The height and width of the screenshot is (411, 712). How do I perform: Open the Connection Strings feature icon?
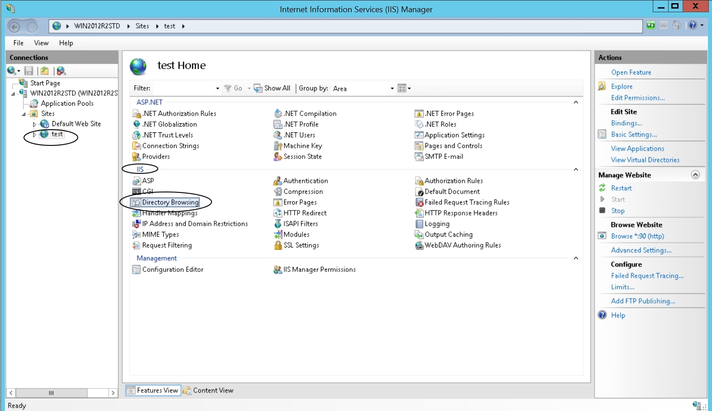(137, 146)
